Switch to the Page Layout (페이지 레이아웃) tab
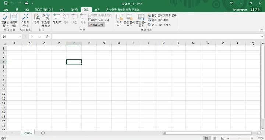The width and height of the screenshot is (265, 140). coord(44,10)
